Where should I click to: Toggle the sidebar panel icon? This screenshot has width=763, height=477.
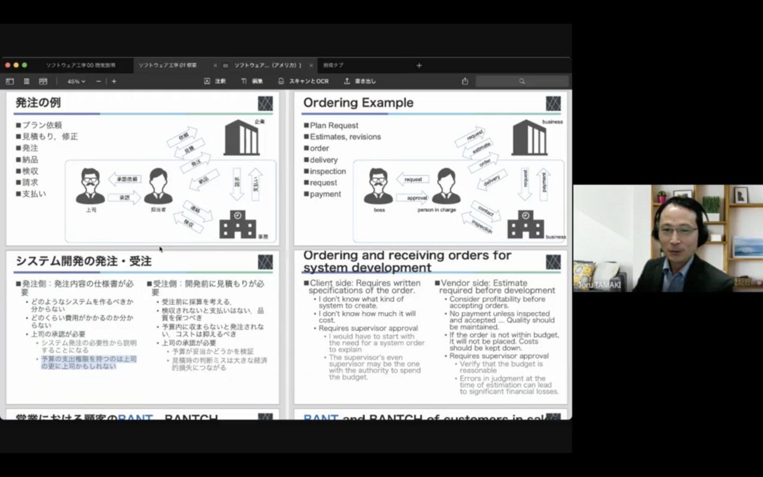10,81
